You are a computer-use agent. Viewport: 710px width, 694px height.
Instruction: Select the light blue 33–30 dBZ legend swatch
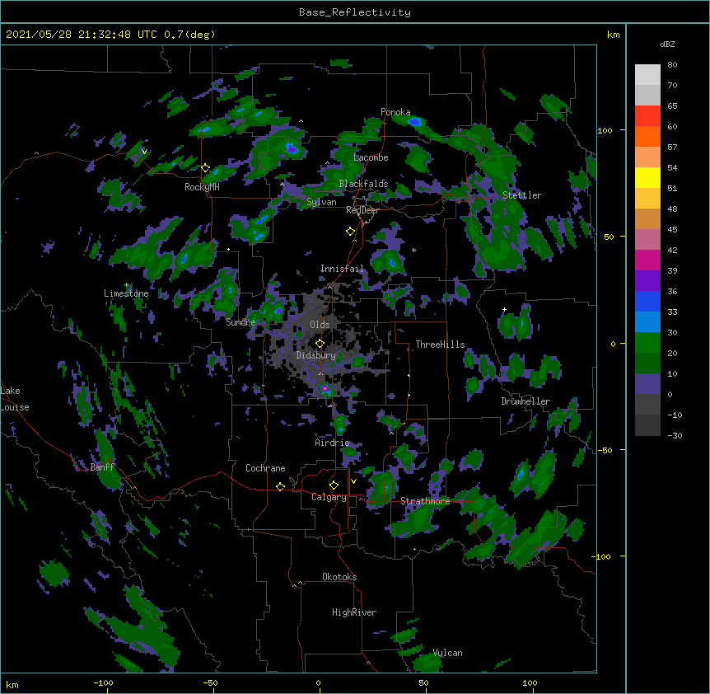(x=647, y=322)
